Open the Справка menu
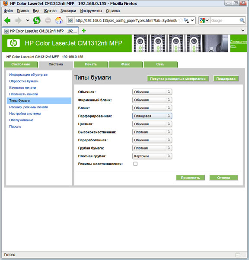249x260 pixels. click(113, 11)
